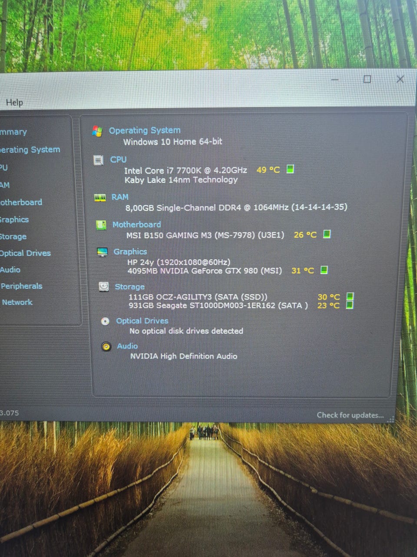Viewport: 417px width, 557px height.
Task: Click the Storage hard drive icon
Action: 104,286
